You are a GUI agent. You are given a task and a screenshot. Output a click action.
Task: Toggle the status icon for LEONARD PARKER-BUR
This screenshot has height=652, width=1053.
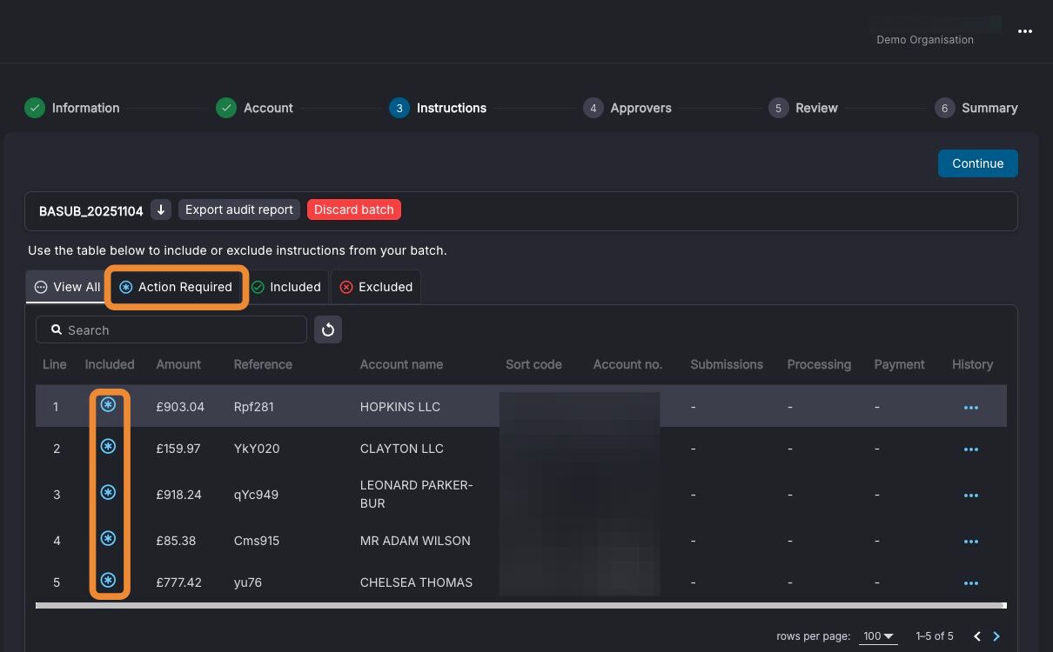pyautogui.click(x=108, y=493)
